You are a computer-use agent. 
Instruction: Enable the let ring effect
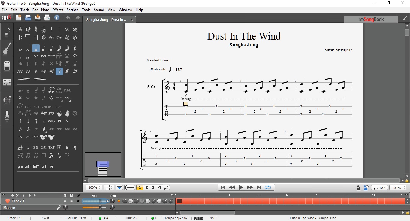click(x=59, y=90)
